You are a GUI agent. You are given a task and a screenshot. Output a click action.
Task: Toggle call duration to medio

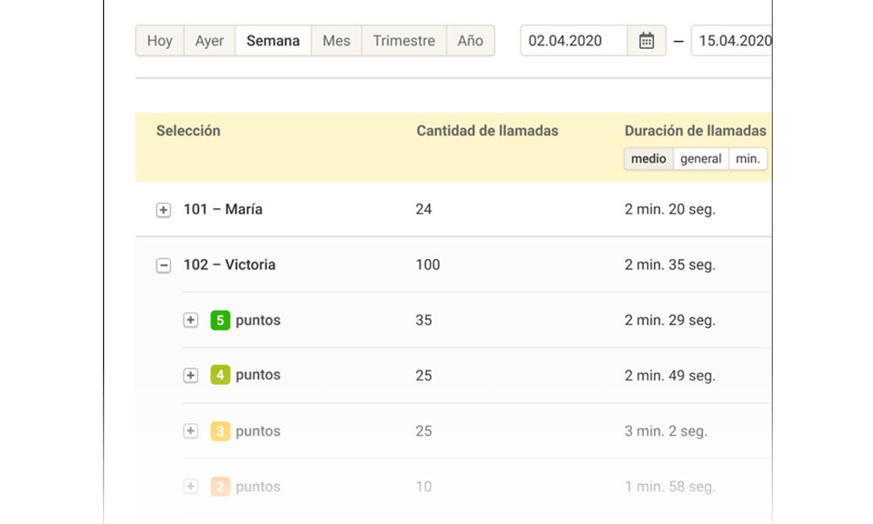click(x=649, y=159)
